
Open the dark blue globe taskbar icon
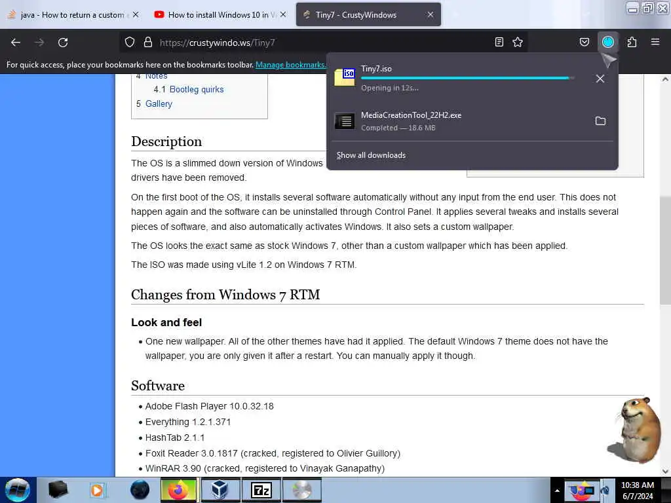(x=140, y=490)
